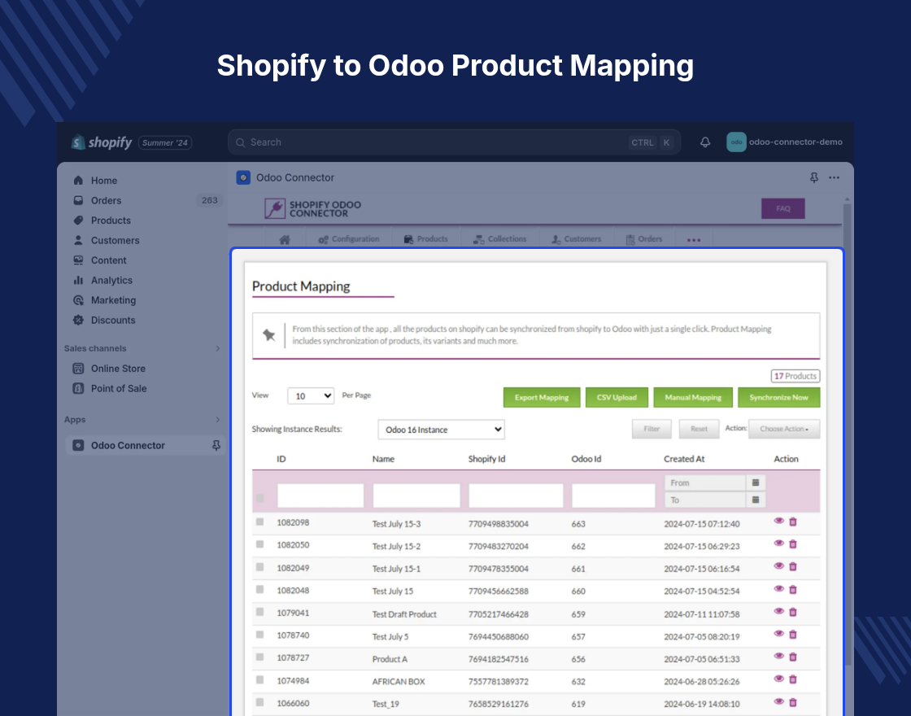Screen dimensions: 911x716
Task: Delete the Test July 15-3 mapping
Action: (x=793, y=522)
